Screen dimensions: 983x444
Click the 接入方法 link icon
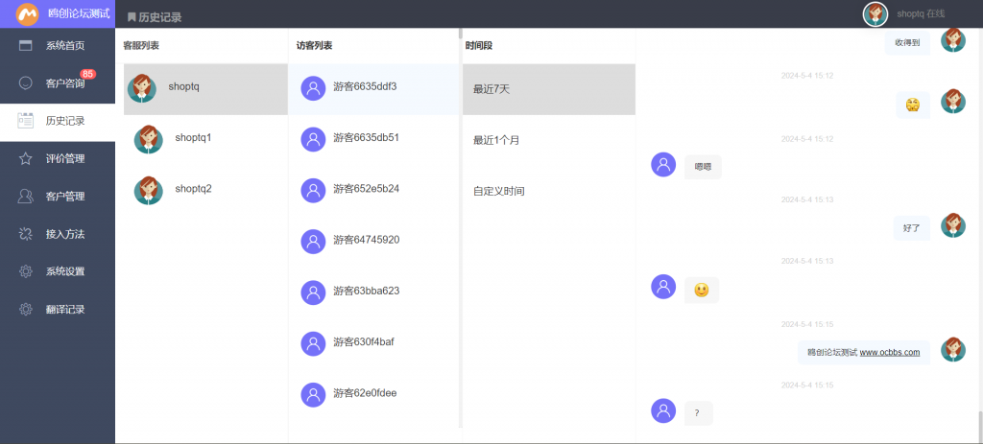pyautogui.click(x=26, y=234)
